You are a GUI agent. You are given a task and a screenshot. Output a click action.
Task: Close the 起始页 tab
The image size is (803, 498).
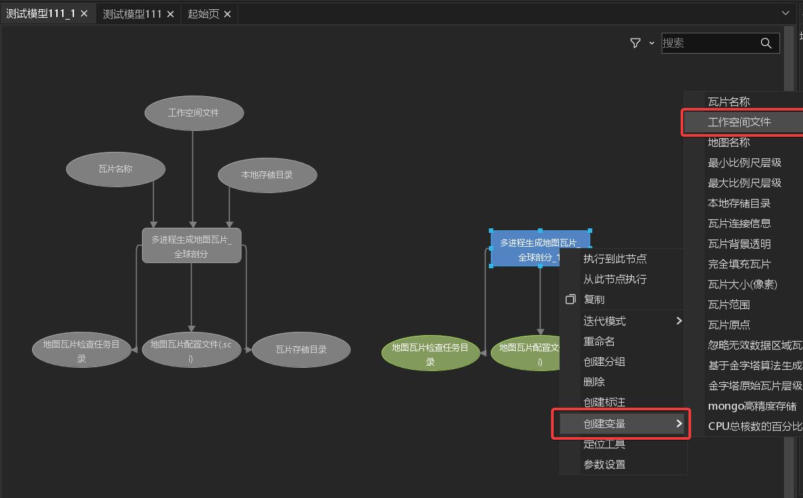[227, 14]
